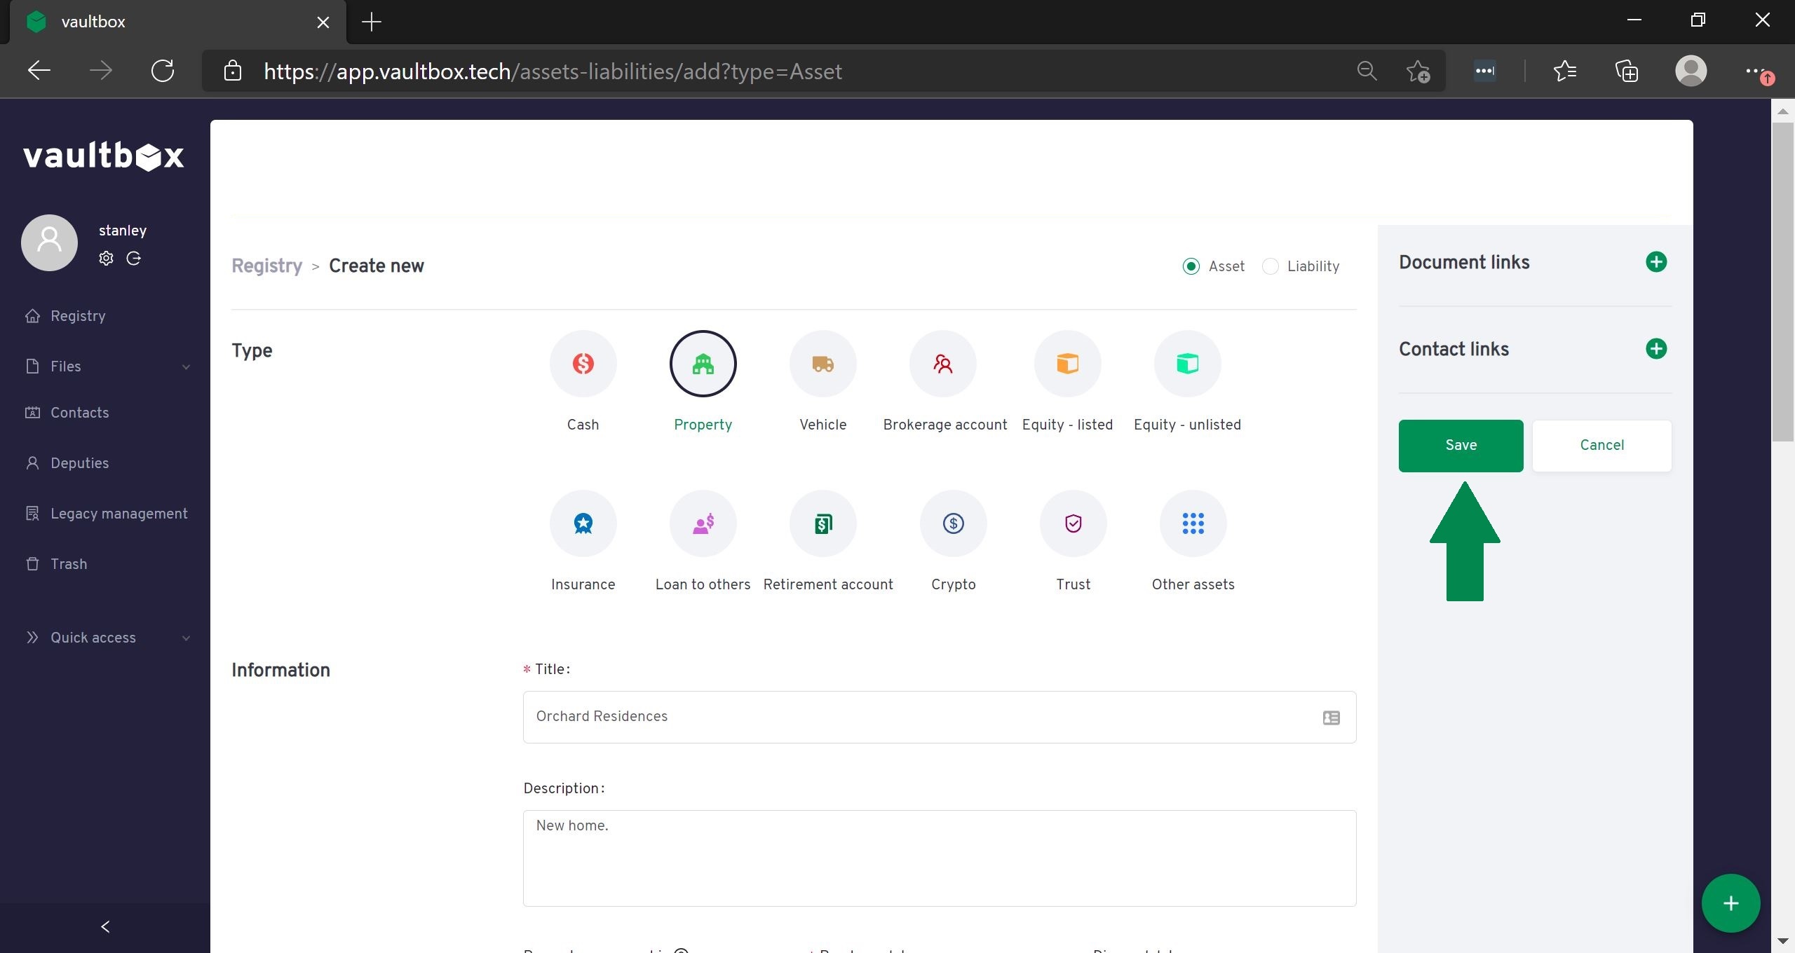The image size is (1795, 953).
Task: Pick the Crypto asset type icon
Action: [x=953, y=523]
